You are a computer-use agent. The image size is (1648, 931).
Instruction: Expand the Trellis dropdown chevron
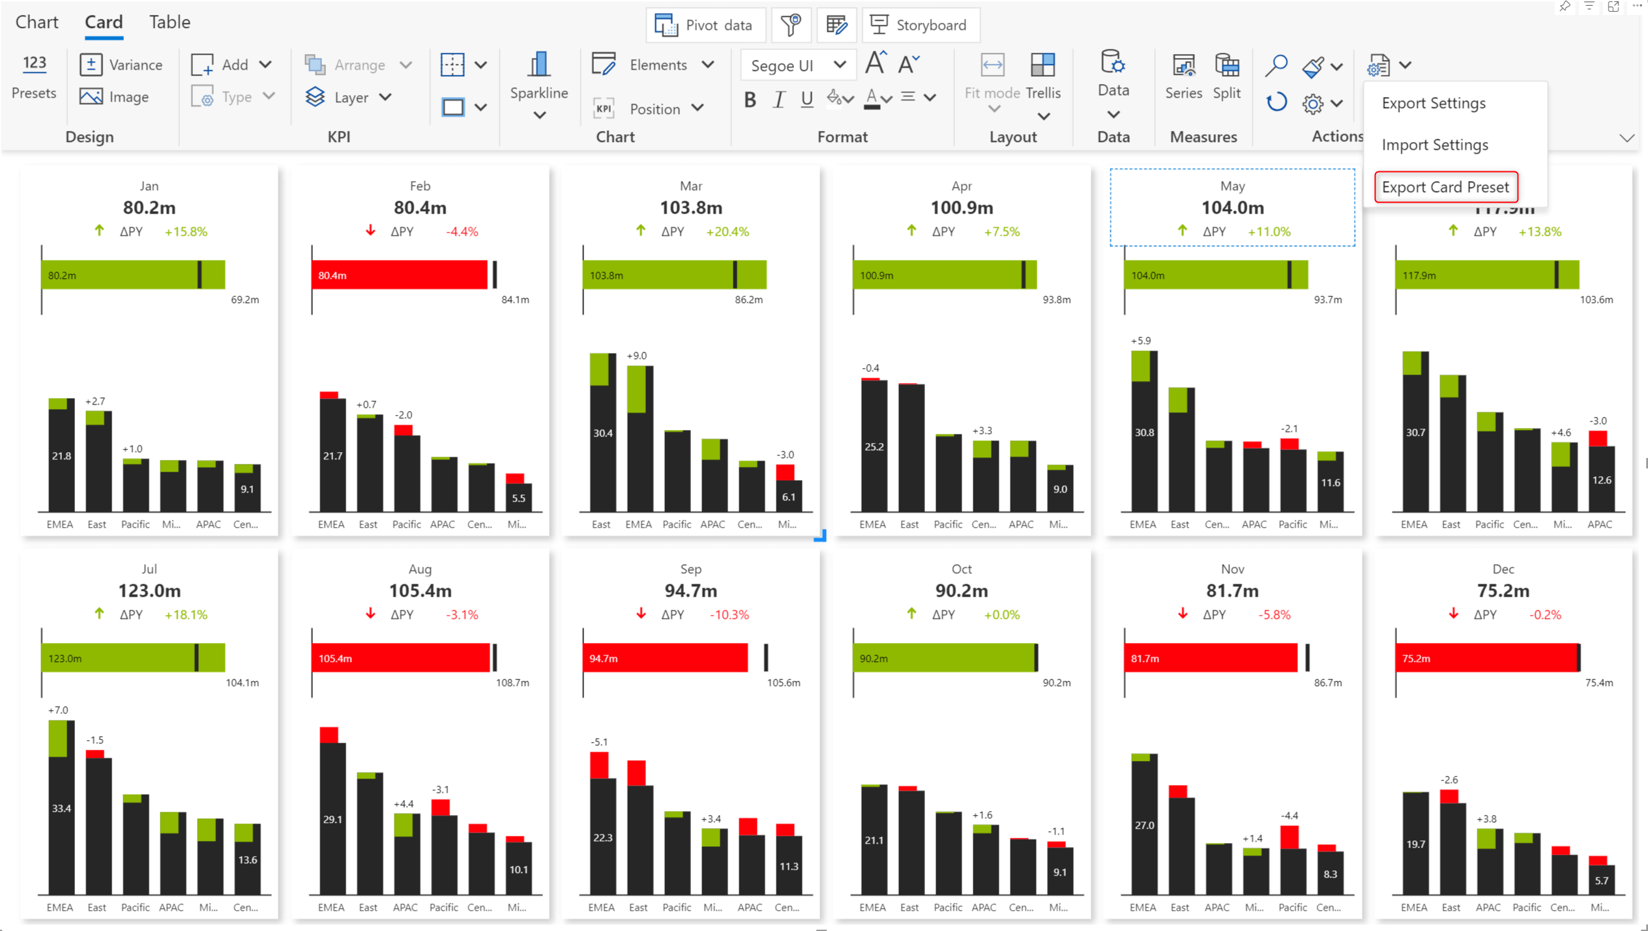pos(1044,116)
